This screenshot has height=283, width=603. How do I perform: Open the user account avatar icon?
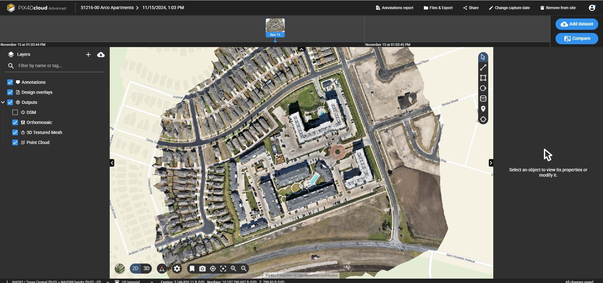click(x=592, y=8)
